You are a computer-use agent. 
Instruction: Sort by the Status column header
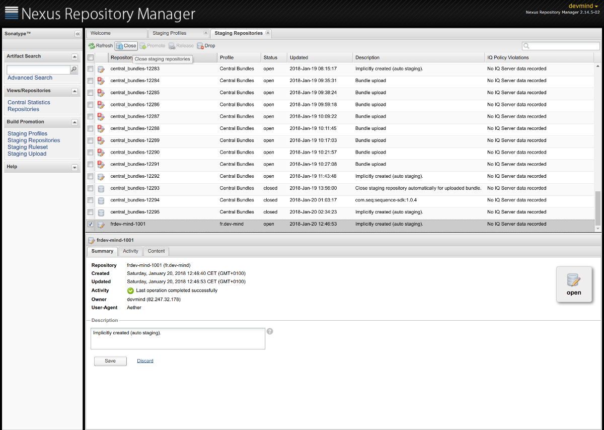tap(274, 57)
